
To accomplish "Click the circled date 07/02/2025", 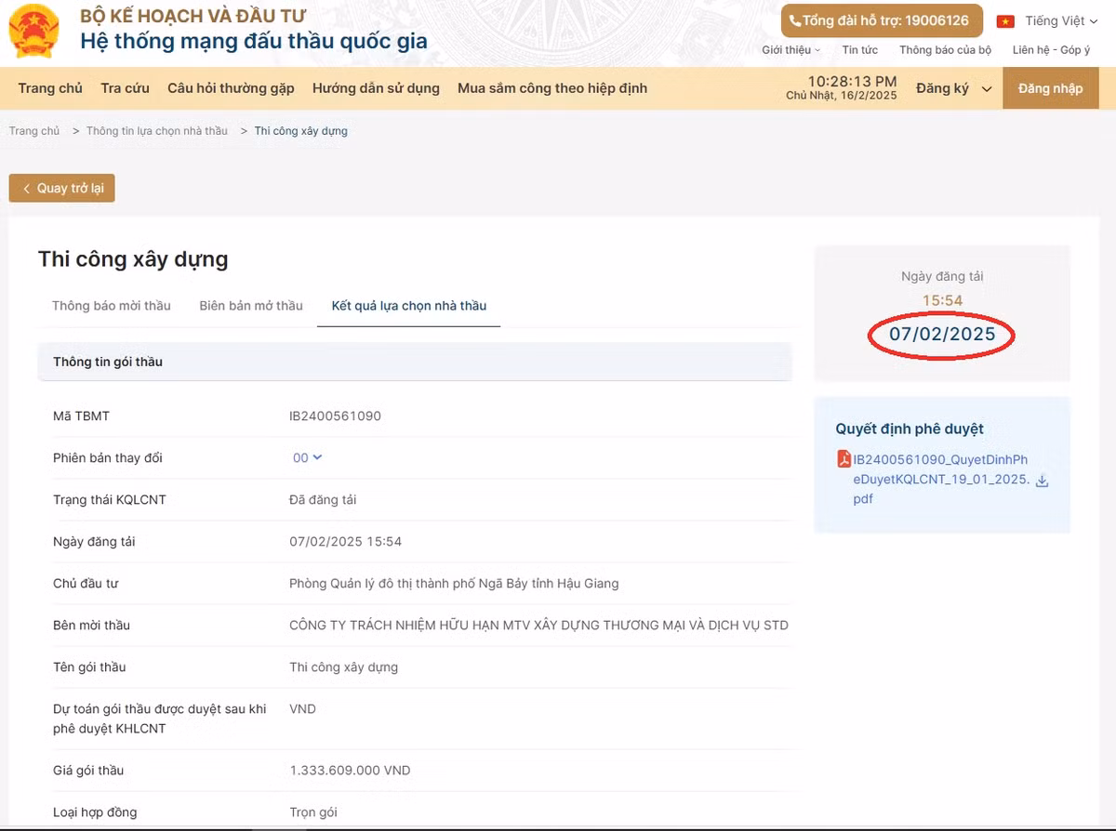I will (940, 336).
